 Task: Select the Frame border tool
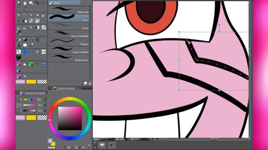[37, 40]
